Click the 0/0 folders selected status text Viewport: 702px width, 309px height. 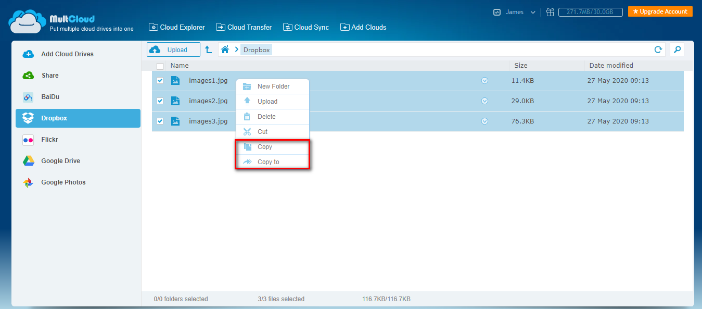(181, 299)
